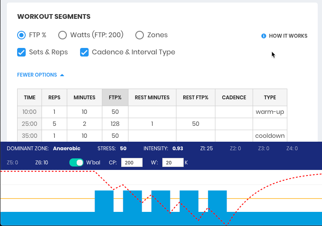Image resolution: width=322 pixels, height=226 pixels.
Task: Select the warm-up type cell
Action: 270,112
